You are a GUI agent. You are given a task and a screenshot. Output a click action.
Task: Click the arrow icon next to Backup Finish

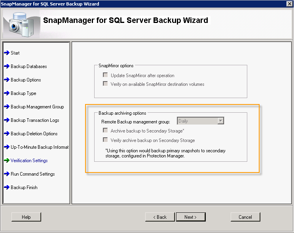(x=7, y=188)
